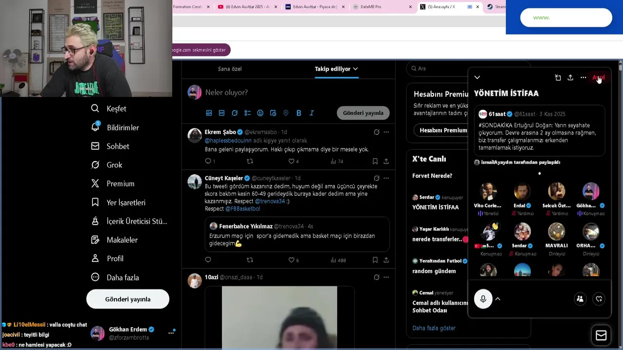Close the Formation Creator browser tab
The width and height of the screenshot is (623, 350).
pos(208,7)
